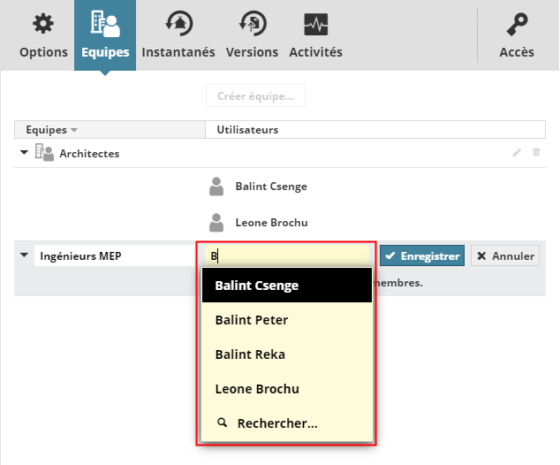Click the Créer équipe button
Screen dimensions: 560x465
pyautogui.click(x=255, y=95)
